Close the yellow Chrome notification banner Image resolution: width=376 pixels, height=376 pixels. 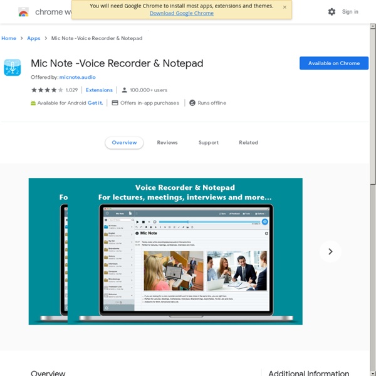285,7
